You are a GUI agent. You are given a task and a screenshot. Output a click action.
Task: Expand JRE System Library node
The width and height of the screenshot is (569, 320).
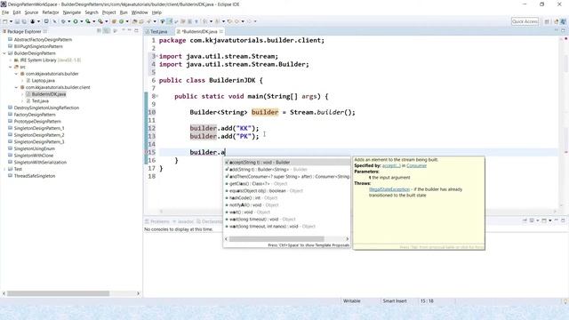pos(11,60)
